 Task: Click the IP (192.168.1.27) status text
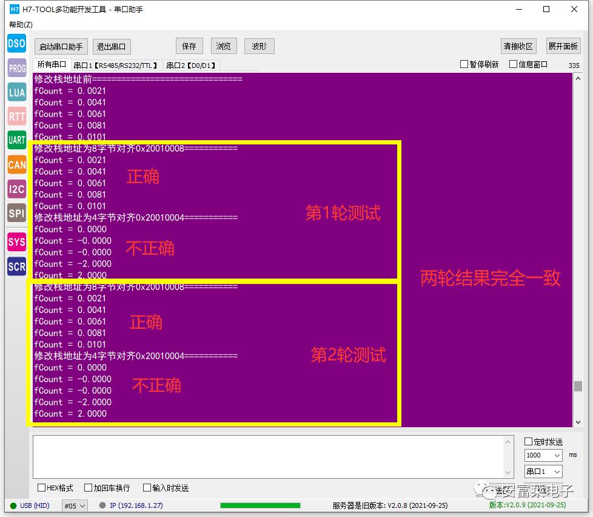pyautogui.click(x=136, y=505)
